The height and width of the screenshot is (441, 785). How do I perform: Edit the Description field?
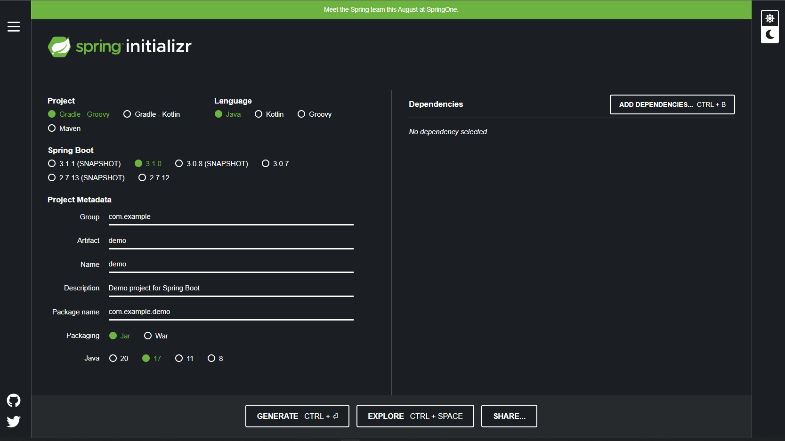(231, 289)
